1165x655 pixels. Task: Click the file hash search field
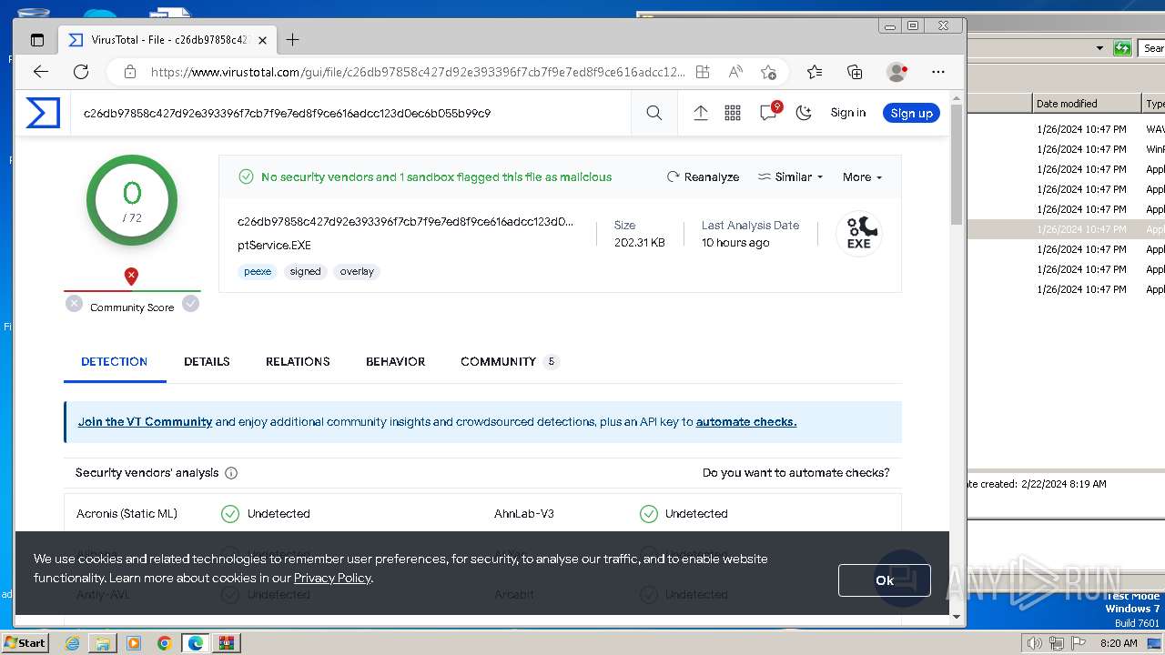(351, 114)
